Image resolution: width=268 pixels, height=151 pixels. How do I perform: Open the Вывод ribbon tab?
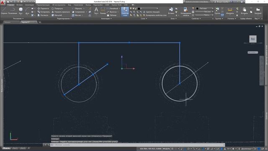pyautogui.click(x=88, y=5)
